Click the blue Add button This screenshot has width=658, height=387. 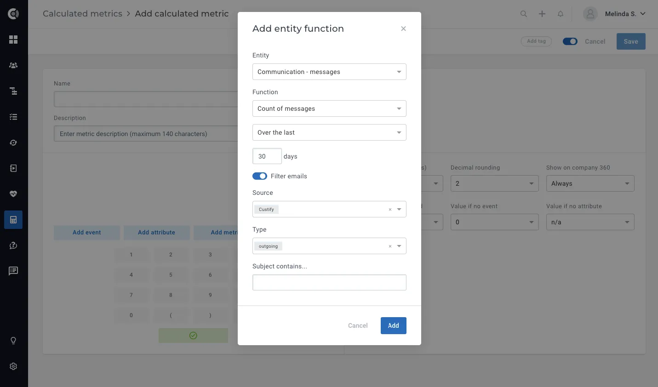(394, 325)
